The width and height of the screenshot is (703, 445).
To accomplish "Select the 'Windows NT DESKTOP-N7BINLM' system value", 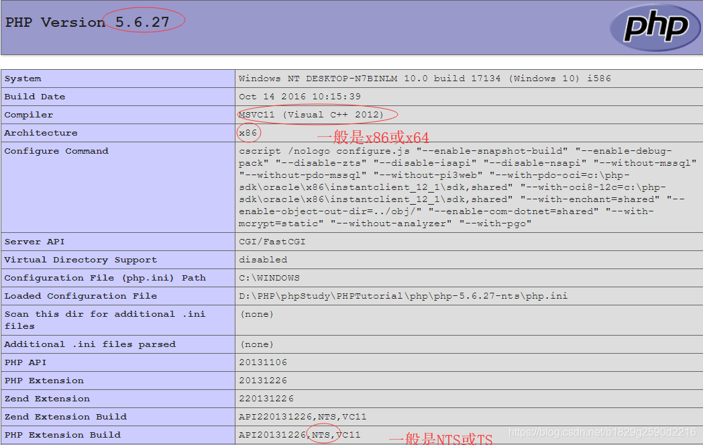I will tap(425, 79).
